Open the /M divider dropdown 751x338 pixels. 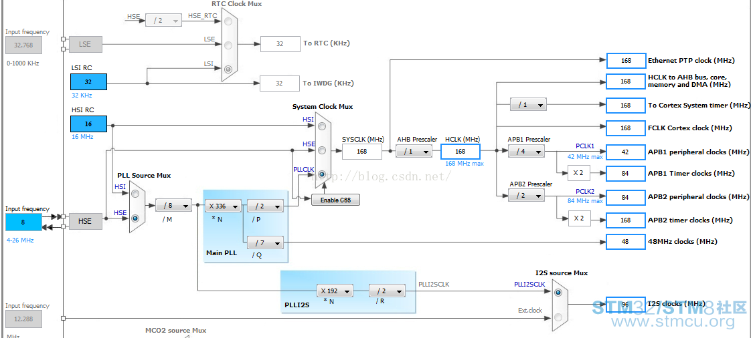(173, 206)
